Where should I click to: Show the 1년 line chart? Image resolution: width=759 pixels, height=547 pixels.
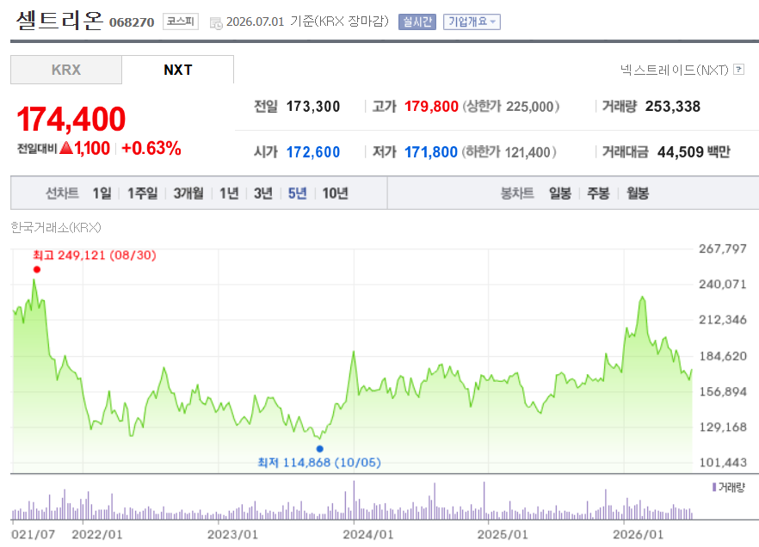(229, 194)
